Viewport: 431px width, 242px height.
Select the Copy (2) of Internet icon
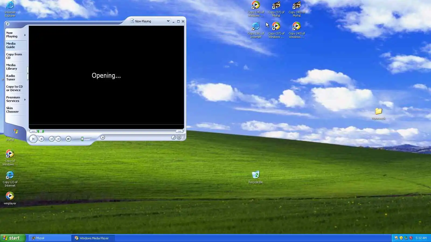coord(10,179)
